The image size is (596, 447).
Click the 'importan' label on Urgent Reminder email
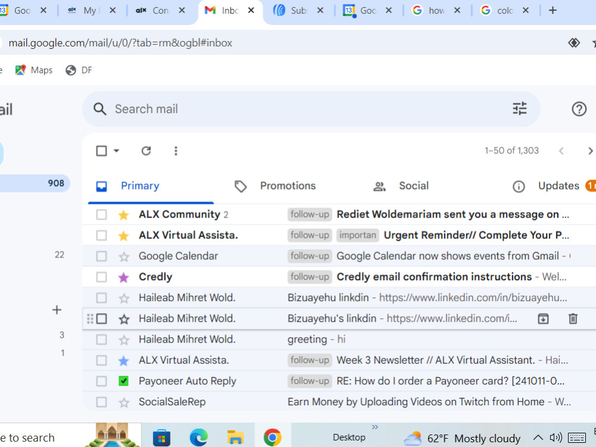coord(358,235)
